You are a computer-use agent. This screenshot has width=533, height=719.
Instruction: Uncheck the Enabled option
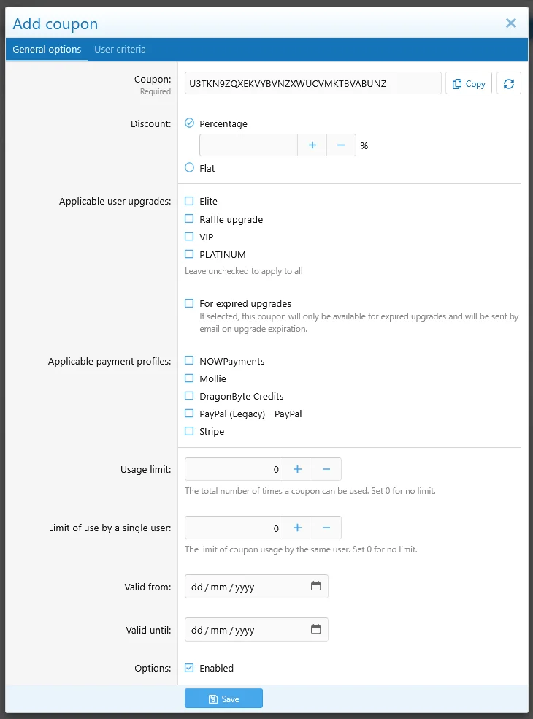point(189,667)
